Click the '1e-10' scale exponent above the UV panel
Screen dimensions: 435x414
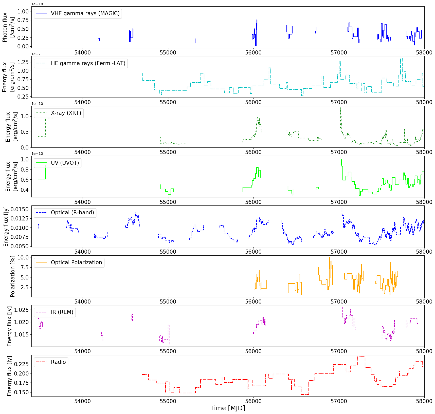coord(37,154)
